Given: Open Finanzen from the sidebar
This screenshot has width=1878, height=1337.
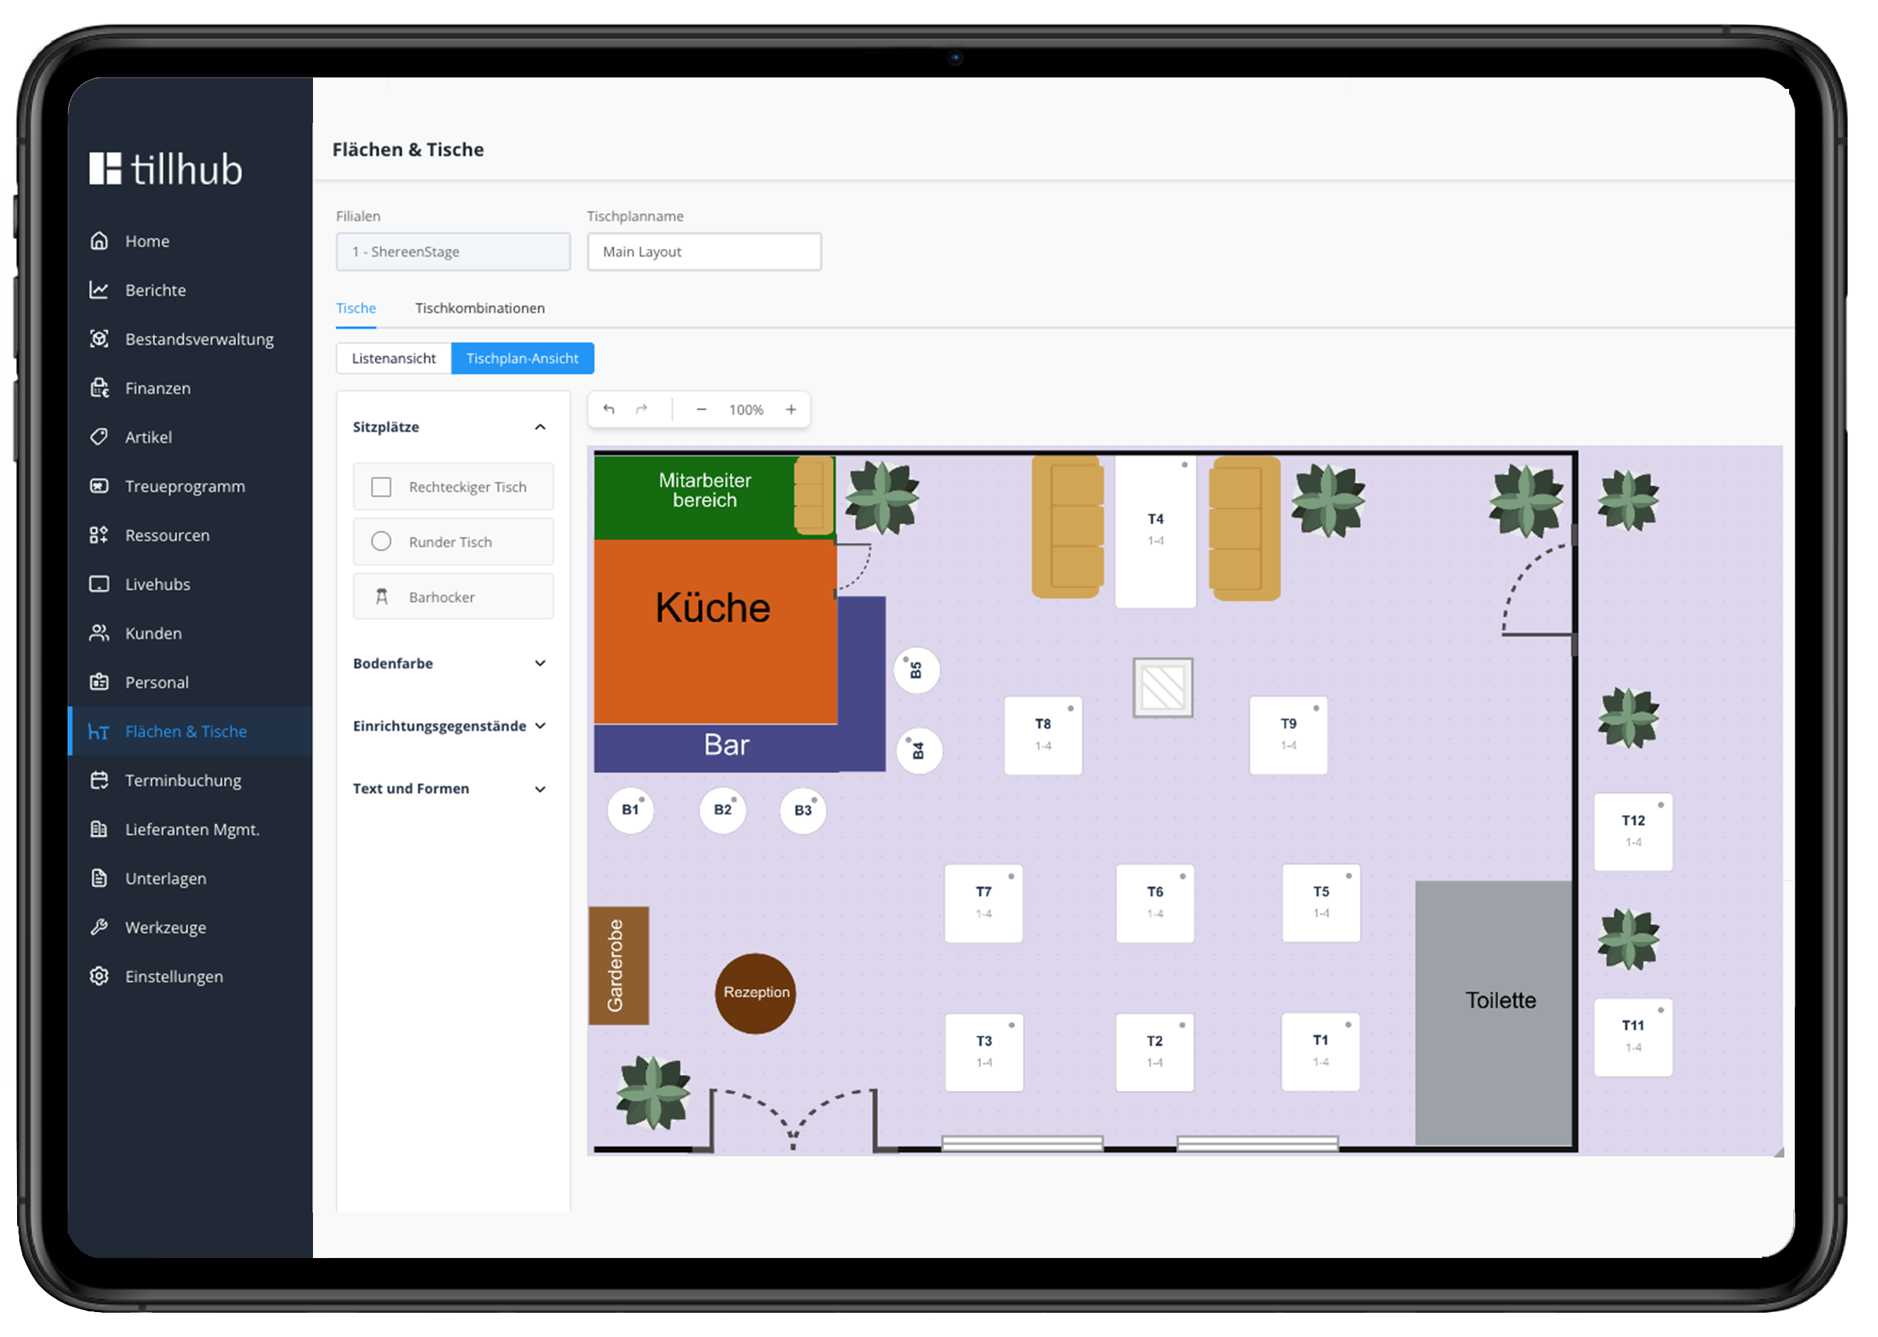Looking at the screenshot, I should tap(157, 388).
